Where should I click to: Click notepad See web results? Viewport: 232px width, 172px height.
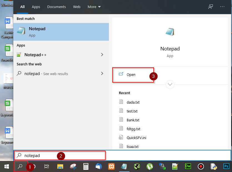tap(61, 73)
